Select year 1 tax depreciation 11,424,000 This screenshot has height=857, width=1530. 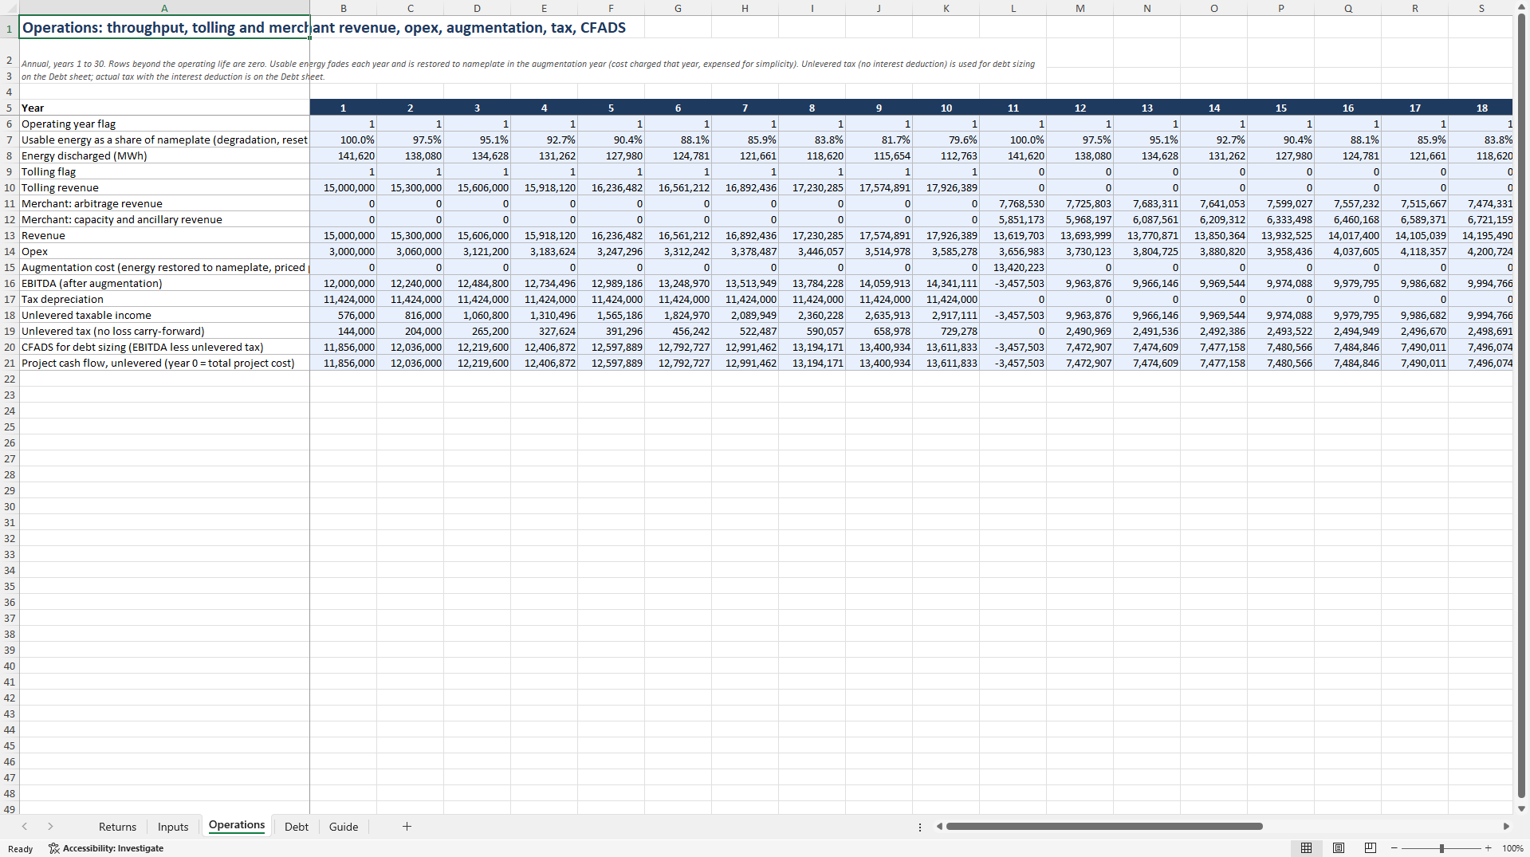click(x=344, y=299)
